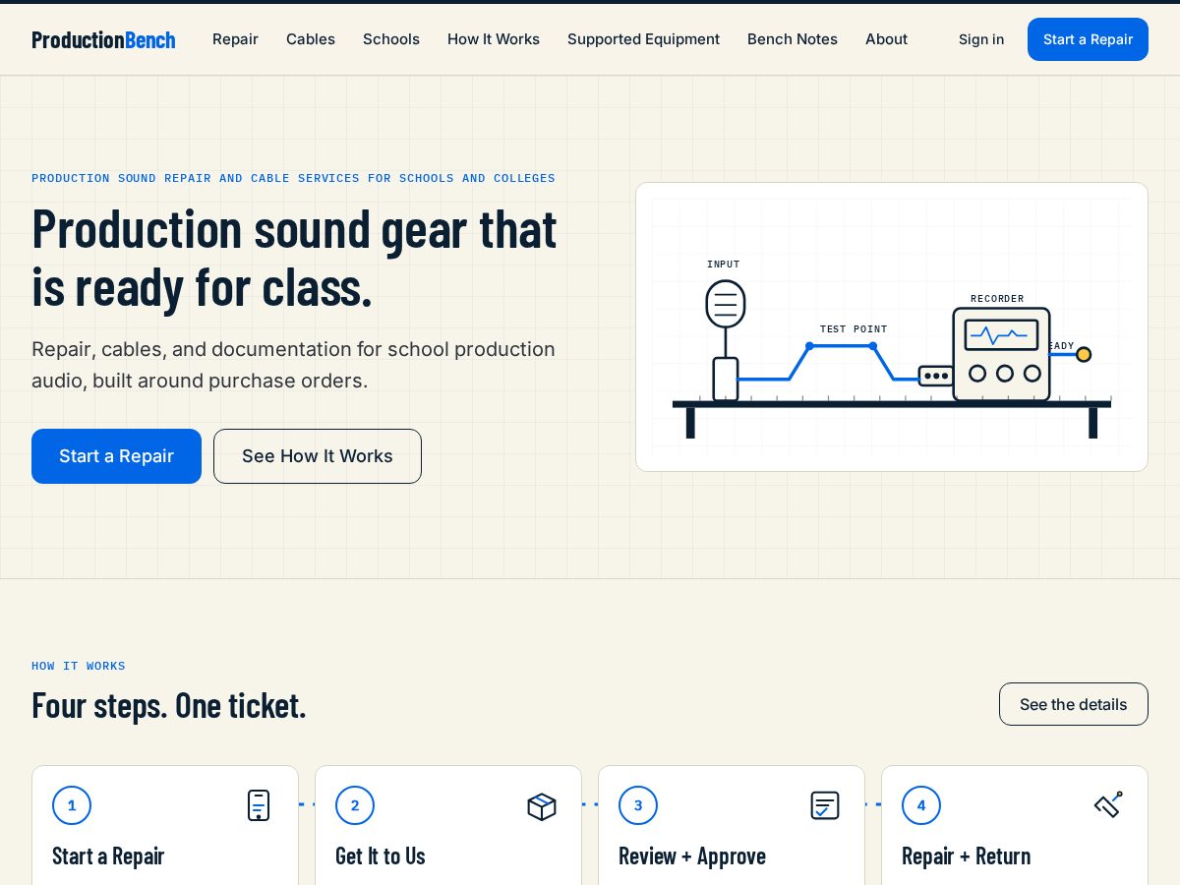
Task: Click the phone icon on step 1 card
Action: (x=259, y=805)
